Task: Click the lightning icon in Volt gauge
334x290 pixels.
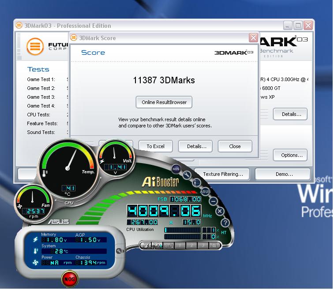Action: point(102,161)
